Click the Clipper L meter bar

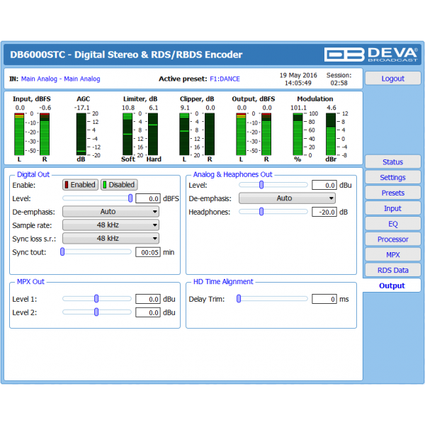pyautogui.click(x=184, y=134)
